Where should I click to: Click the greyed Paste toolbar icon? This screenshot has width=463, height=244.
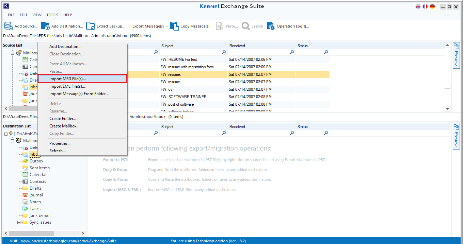click(x=220, y=26)
